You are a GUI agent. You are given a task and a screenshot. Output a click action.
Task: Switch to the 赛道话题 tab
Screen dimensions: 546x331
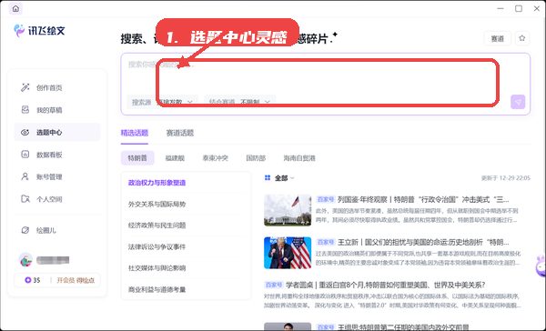[x=179, y=133]
